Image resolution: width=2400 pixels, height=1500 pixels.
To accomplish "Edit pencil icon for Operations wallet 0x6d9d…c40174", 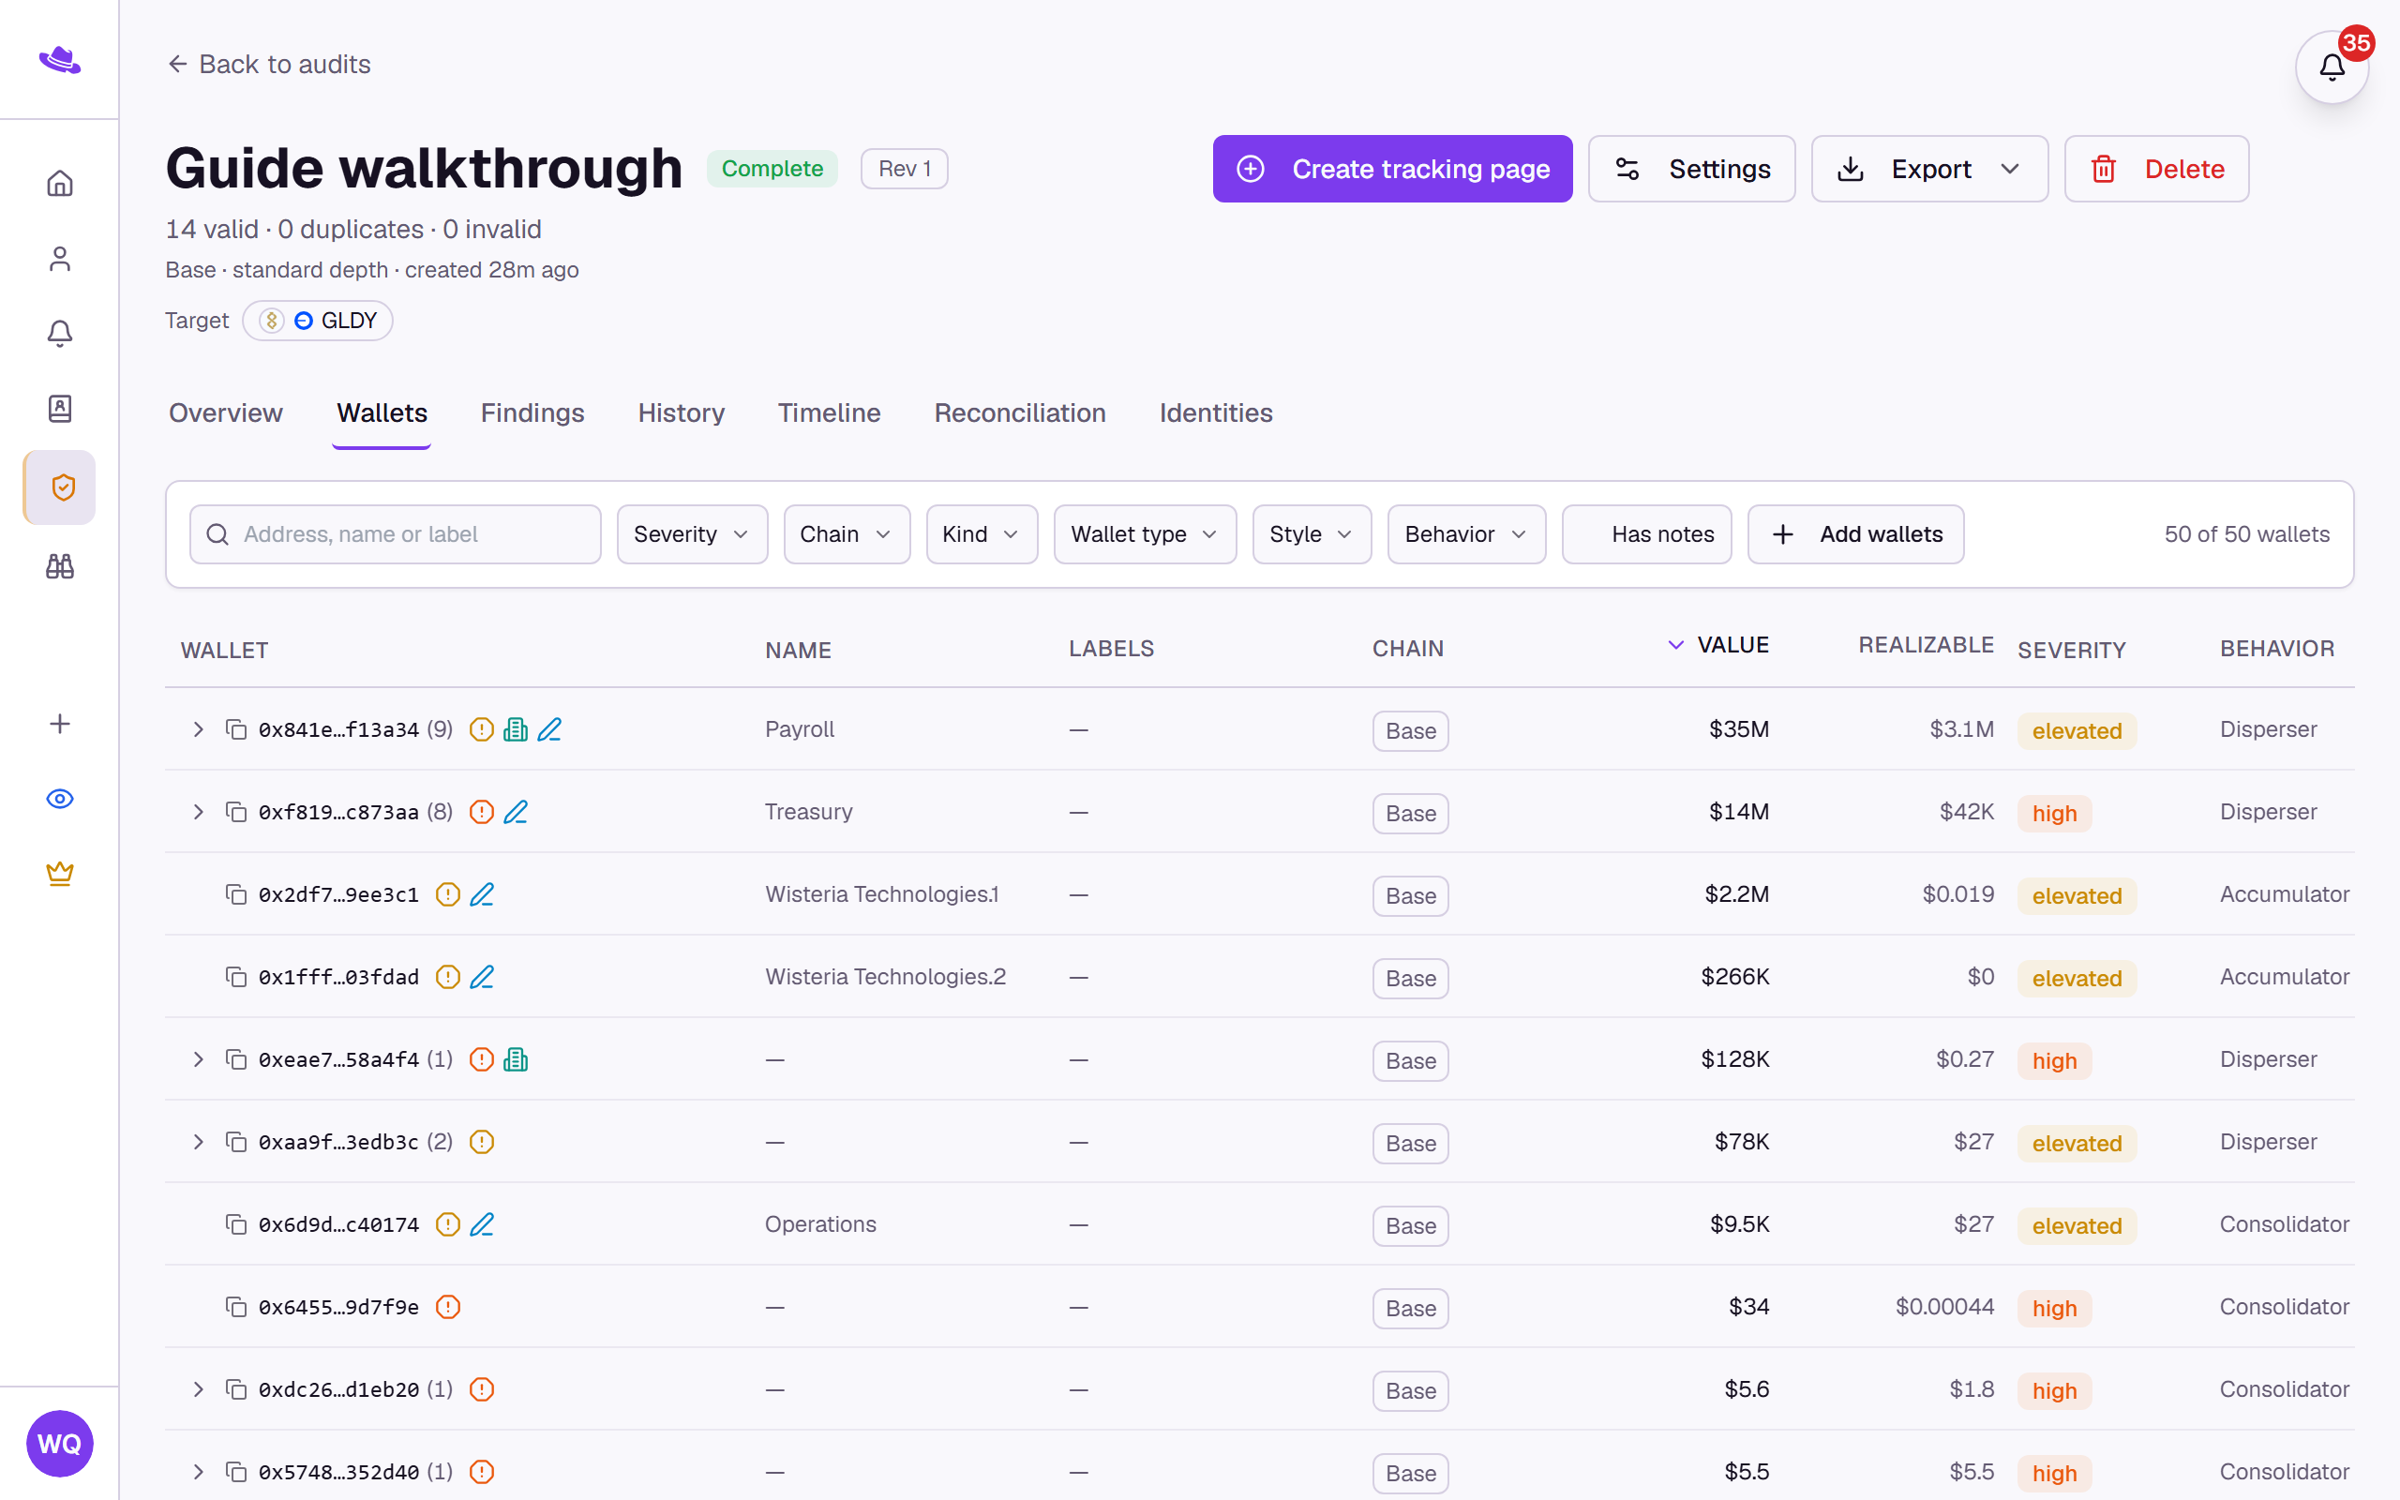I will 482,1224.
